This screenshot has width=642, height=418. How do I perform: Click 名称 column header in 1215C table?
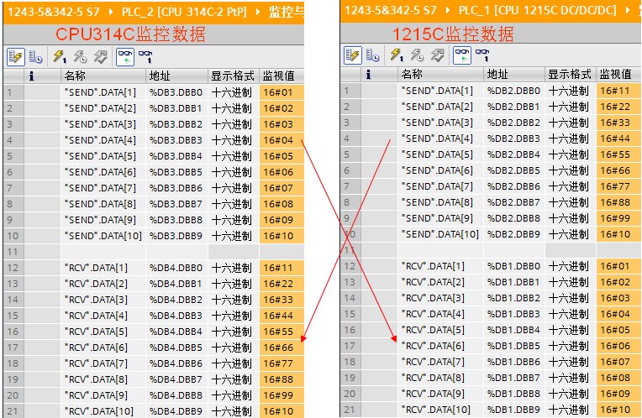pyautogui.click(x=440, y=75)
